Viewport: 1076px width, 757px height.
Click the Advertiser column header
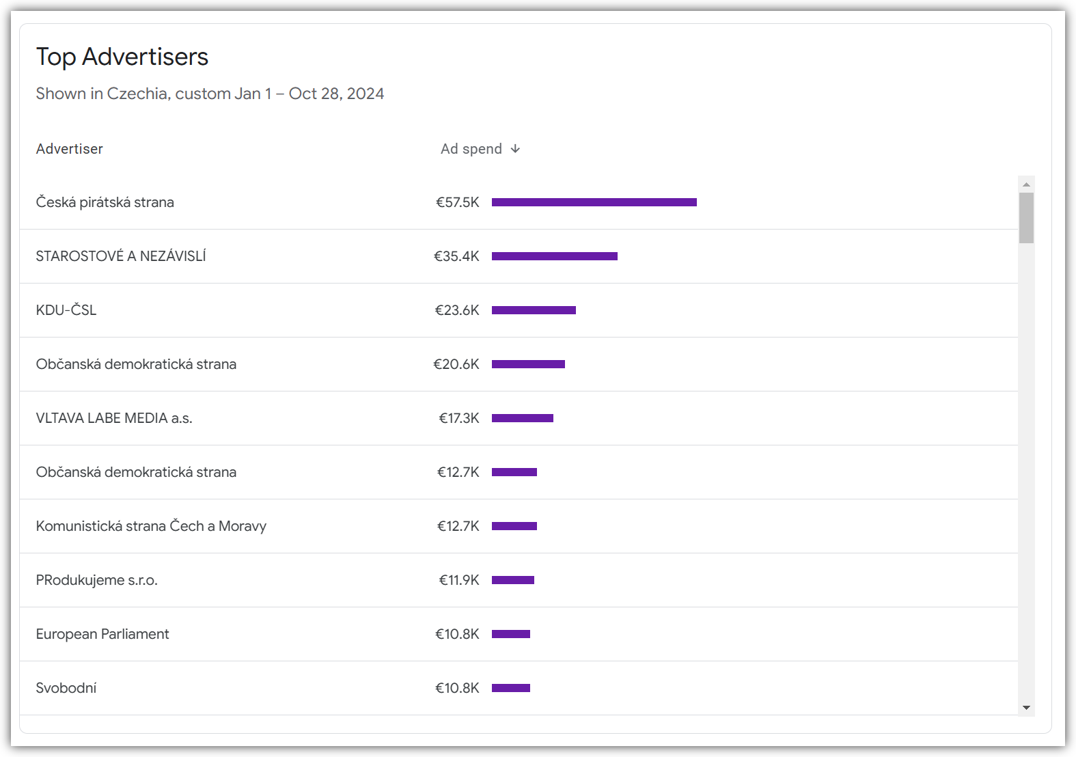coord(70,149)
